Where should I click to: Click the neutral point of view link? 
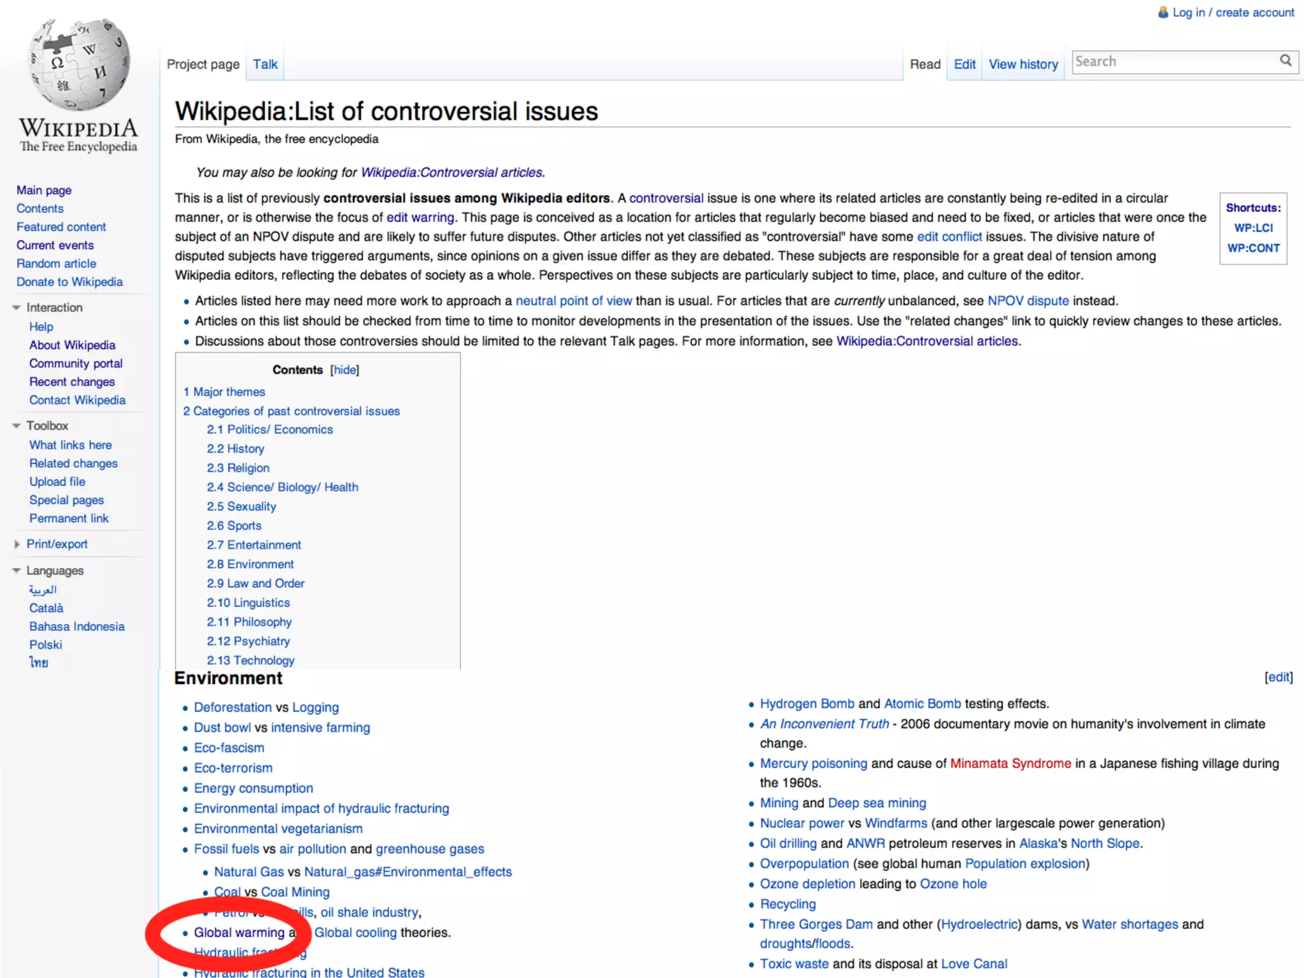coord(573,301)
